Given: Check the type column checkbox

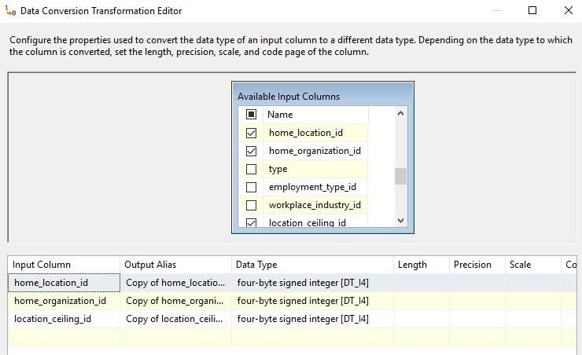Looking at the screenshot, I should point(252,169).
